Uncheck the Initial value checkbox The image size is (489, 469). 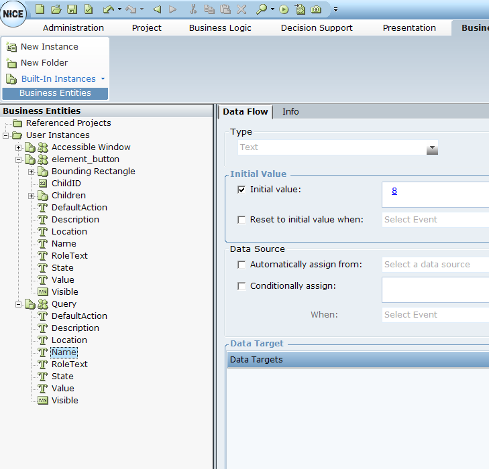point(241,190)
